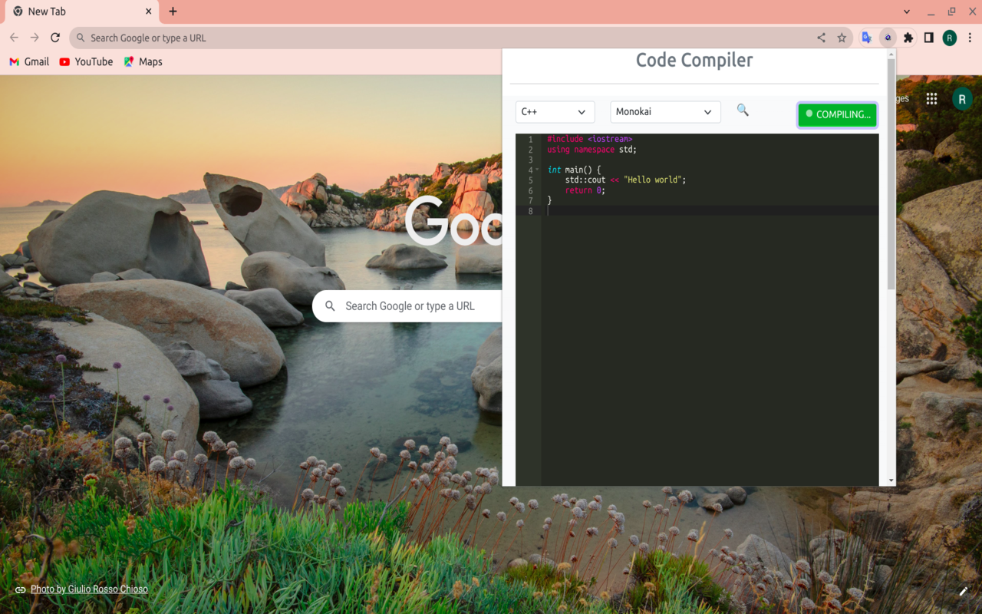Maximize the Chrome window
The image size is (982, 614).
(x=951, y=12)
